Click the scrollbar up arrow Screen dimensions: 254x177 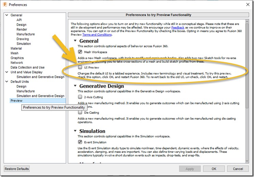coord(247,21)
